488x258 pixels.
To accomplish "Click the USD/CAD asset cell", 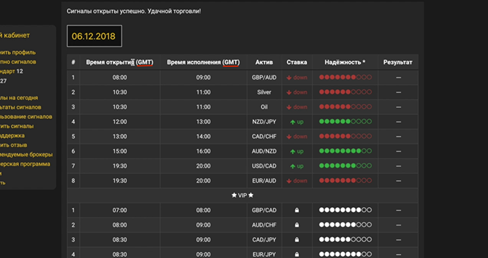I will 264,166.
